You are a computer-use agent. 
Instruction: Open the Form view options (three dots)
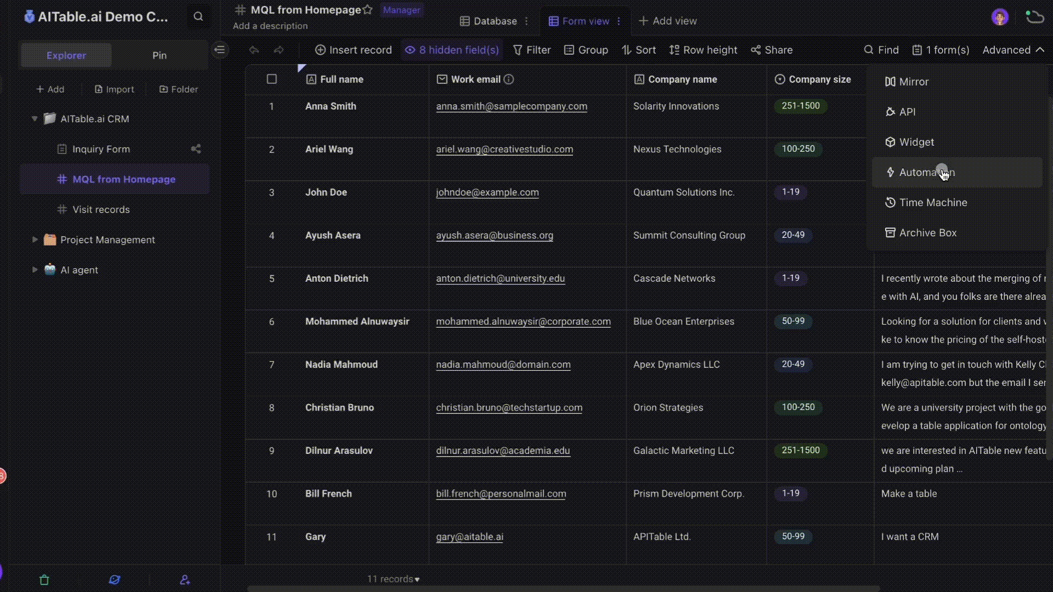pos(619,21)
